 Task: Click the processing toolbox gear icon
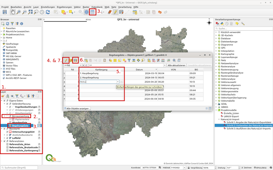(86, 12)
